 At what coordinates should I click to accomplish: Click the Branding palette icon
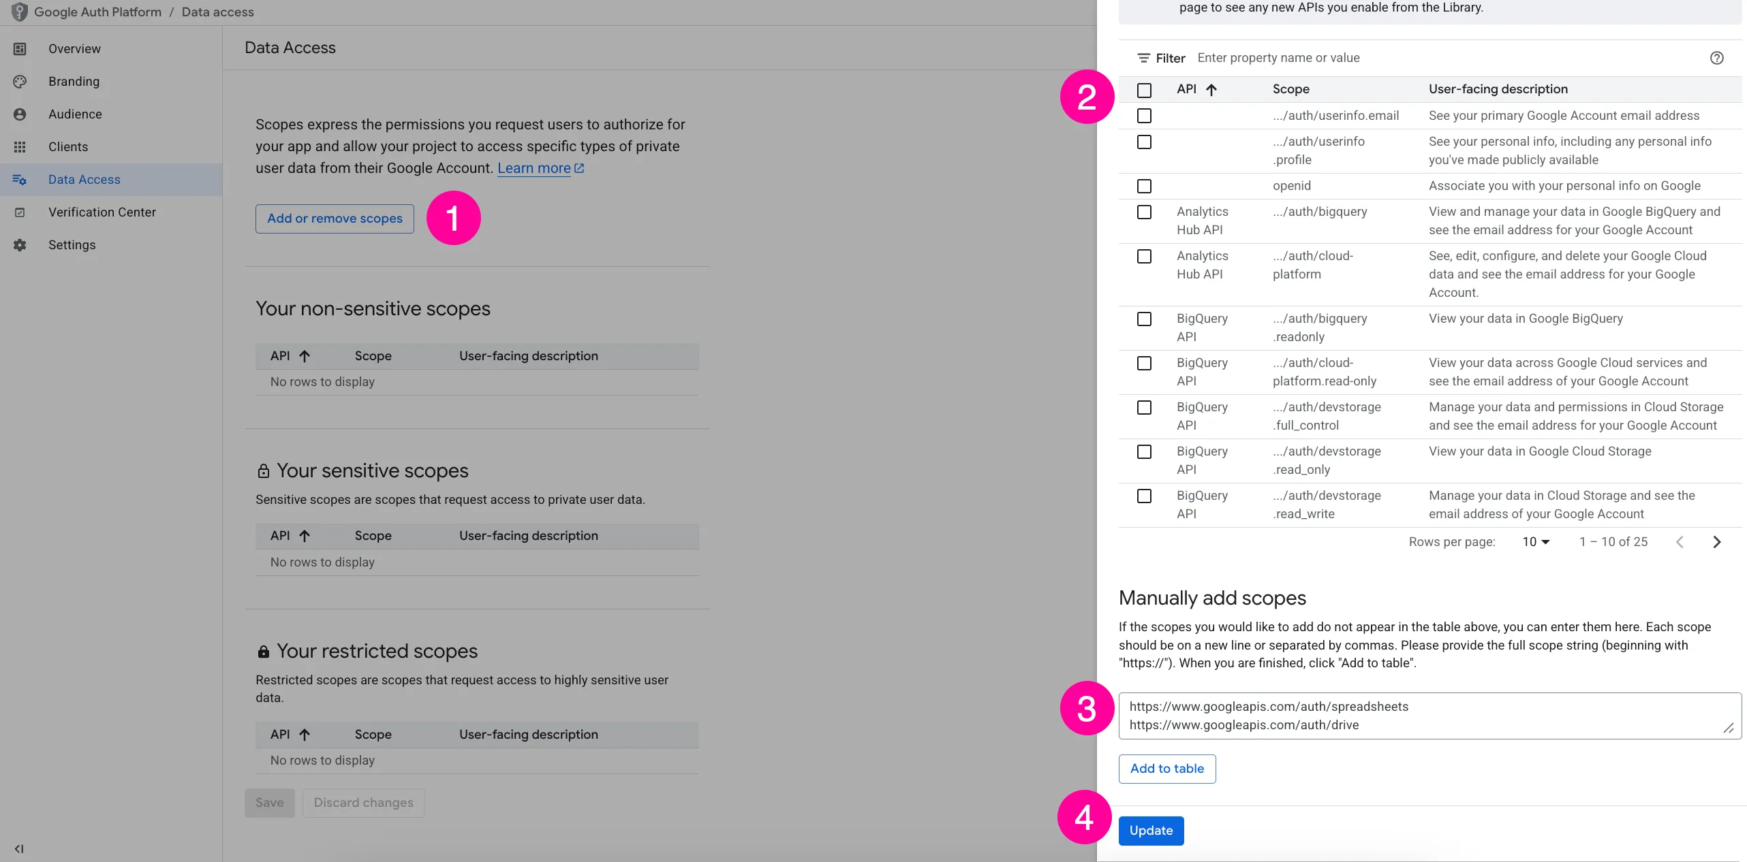(20, 82)
